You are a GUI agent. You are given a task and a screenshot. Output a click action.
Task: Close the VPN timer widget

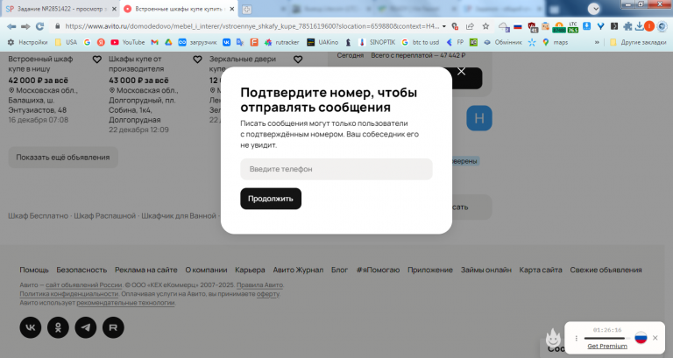(x=655, y=338)
